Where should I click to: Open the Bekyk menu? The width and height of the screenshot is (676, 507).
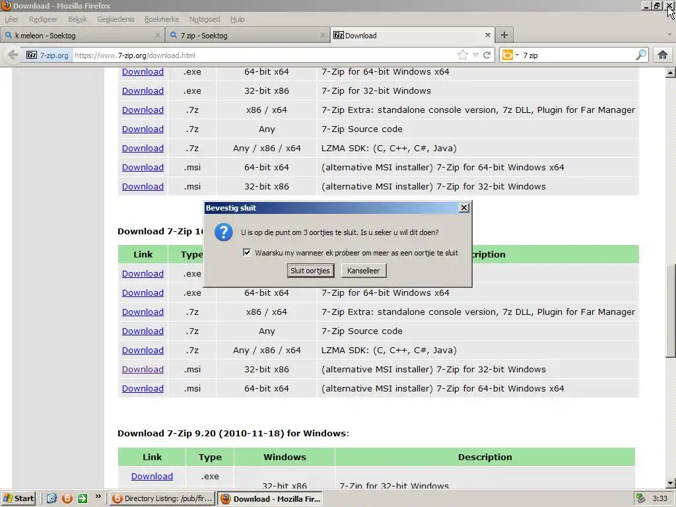(x=77, y=19)
